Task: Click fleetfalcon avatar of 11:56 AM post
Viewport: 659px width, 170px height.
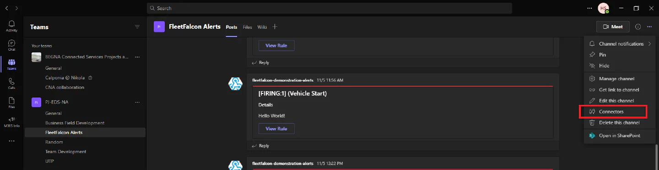Action: [x=235, y=83]
